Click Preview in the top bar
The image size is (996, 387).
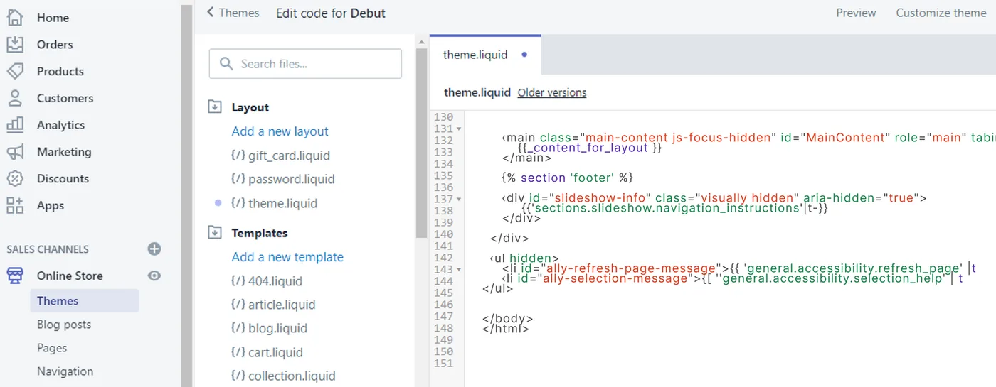[856, 13]
